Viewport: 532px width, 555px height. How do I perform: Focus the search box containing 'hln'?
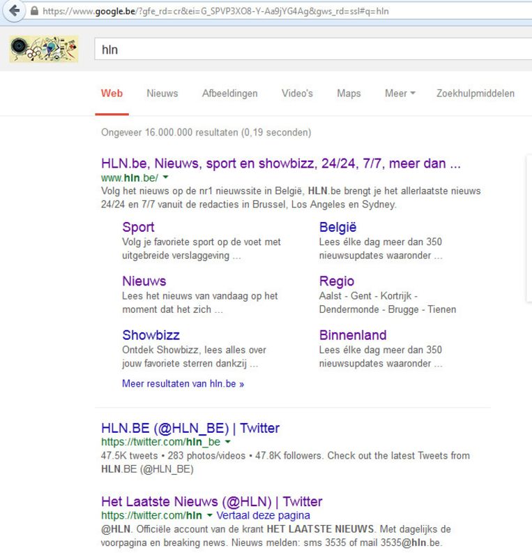[313, 50]
